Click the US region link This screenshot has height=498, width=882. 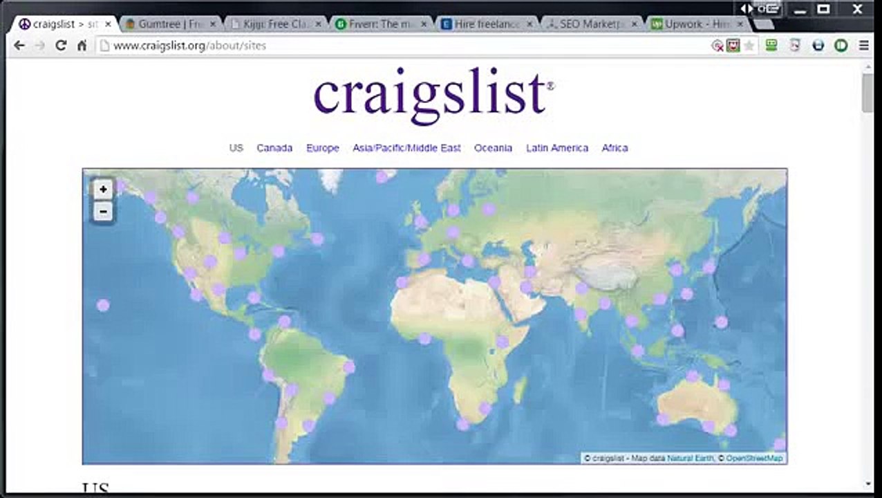[236, 148]
